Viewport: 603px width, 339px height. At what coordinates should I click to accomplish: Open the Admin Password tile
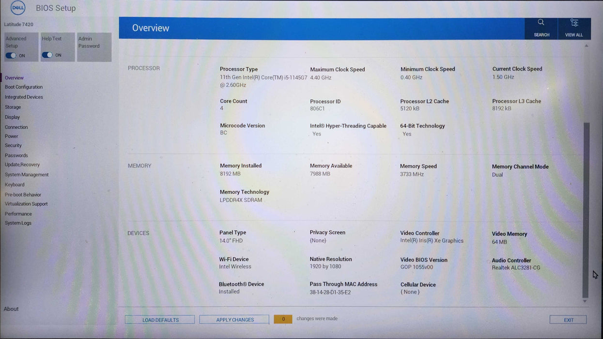point(94,46)
